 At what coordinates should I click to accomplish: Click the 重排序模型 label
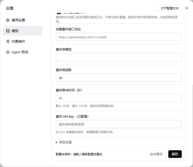pos(64,50)
